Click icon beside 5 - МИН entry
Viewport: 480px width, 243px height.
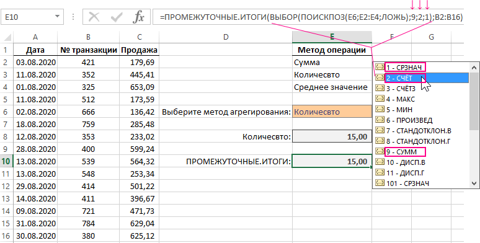point(380,109)
